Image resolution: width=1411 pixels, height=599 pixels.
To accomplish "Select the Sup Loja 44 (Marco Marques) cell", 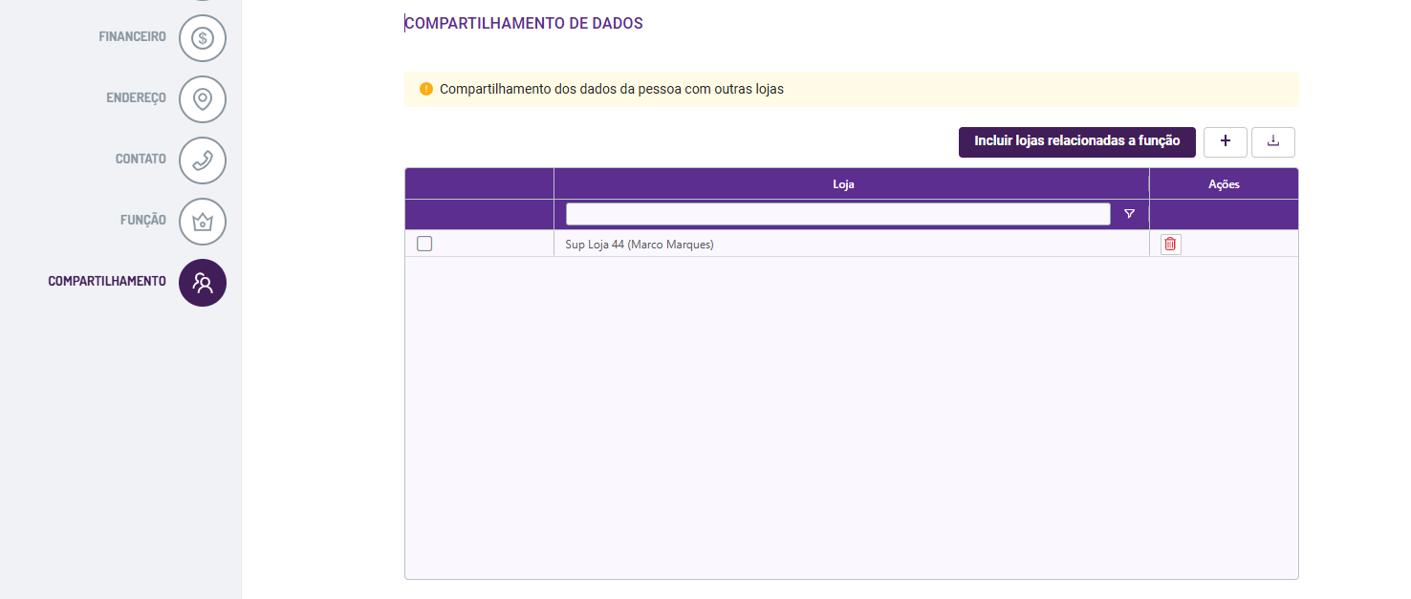I will point(852,245).
